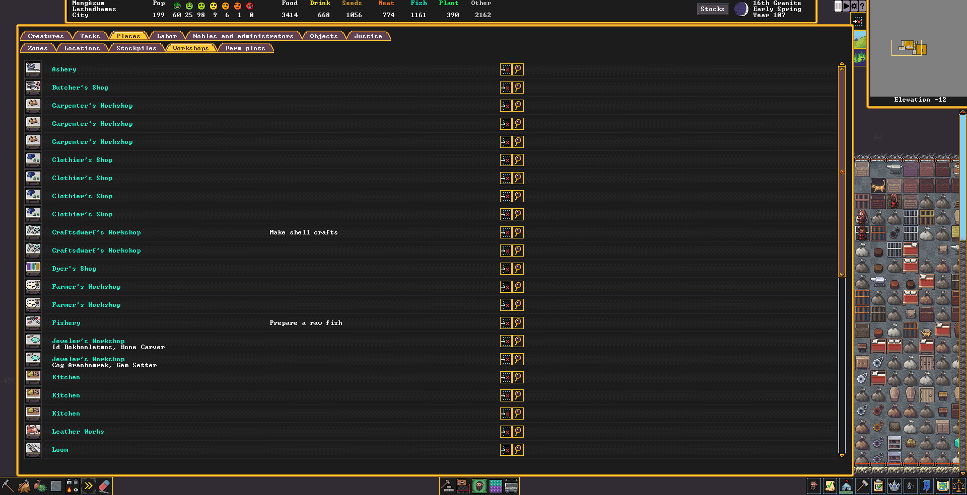
Task: Open the settings gear
Action: pyautogui.click(x=854, y=6)
